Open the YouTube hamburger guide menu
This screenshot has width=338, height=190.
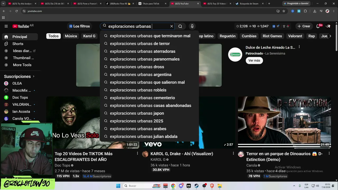pyautogui.click(x=6, y=26)
